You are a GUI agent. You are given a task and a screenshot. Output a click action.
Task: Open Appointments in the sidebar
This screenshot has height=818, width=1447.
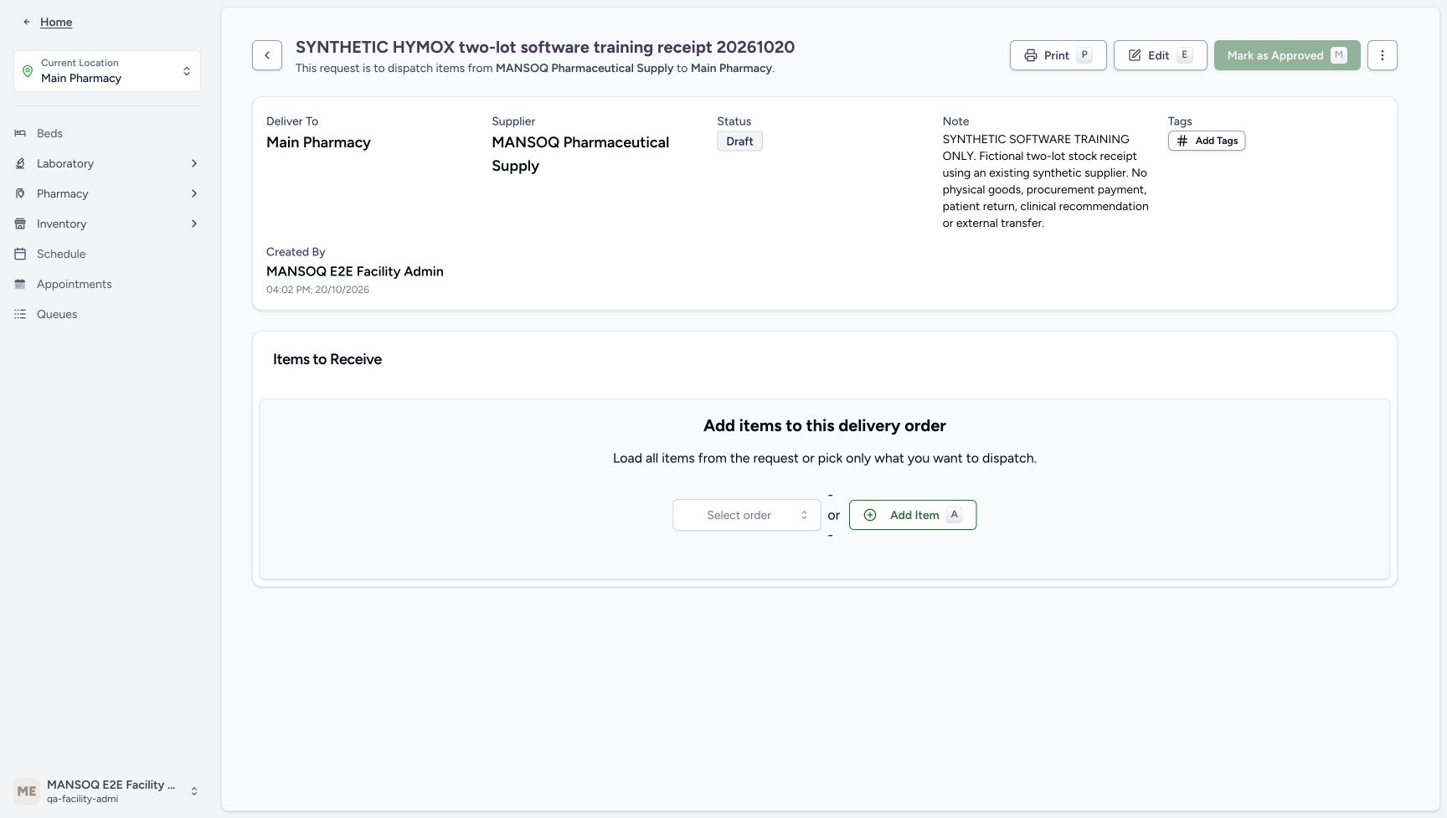(x=107, y=284)
